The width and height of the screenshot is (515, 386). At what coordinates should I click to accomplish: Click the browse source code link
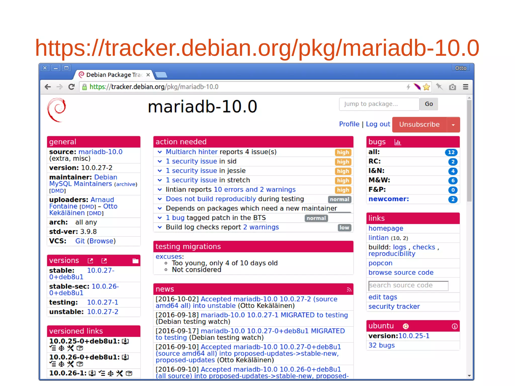[x=401, y=273]
